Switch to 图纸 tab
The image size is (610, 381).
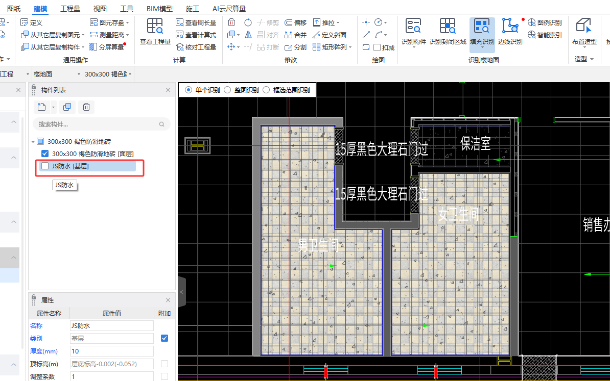pyautogui.click(x=14, y=9)
